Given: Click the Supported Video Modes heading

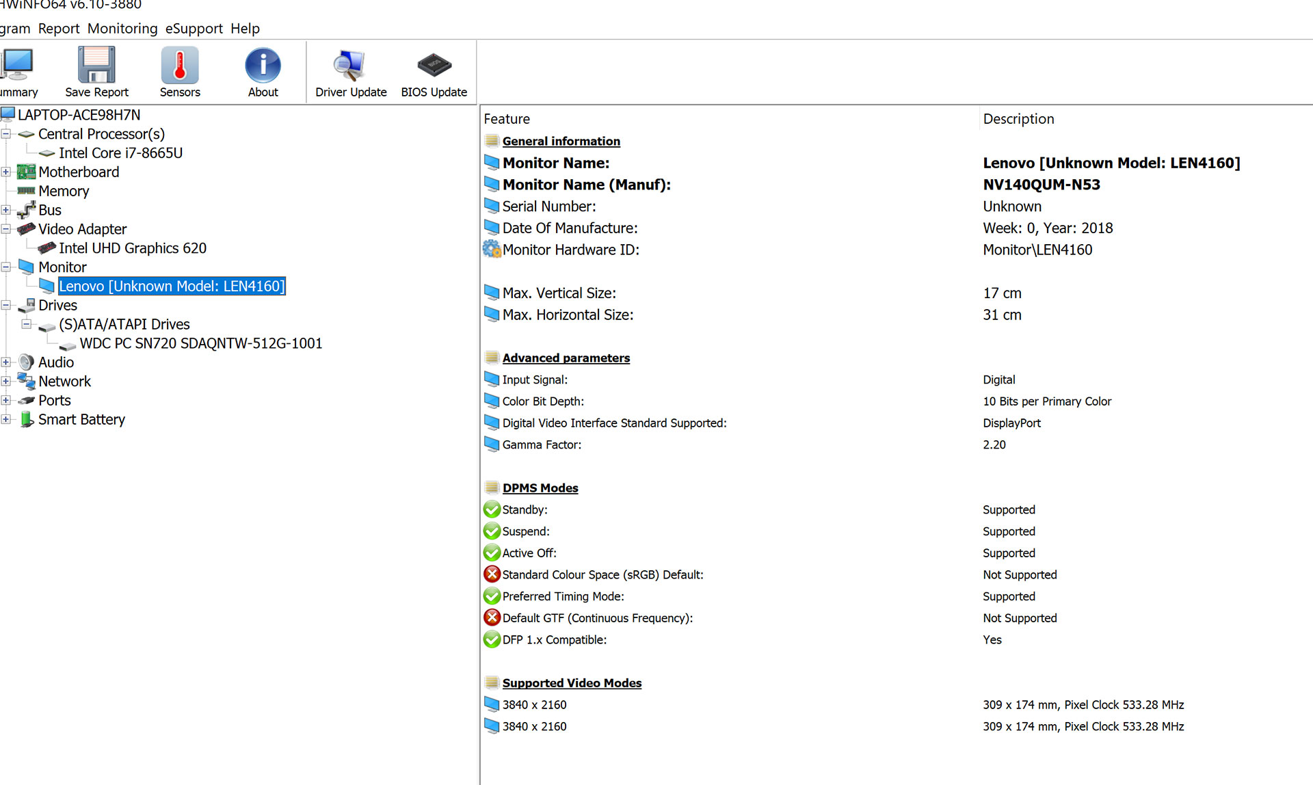Looking at the screenshot, I should tap(572, 682).
